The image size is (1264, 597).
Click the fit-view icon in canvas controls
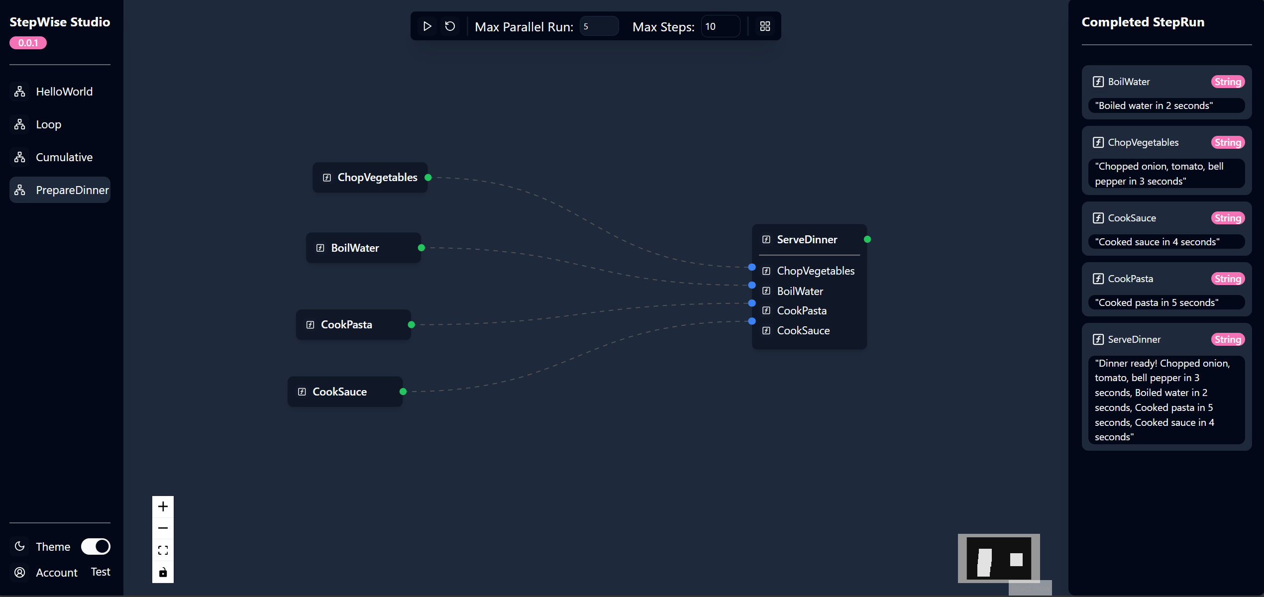click(x=163, y=550)
